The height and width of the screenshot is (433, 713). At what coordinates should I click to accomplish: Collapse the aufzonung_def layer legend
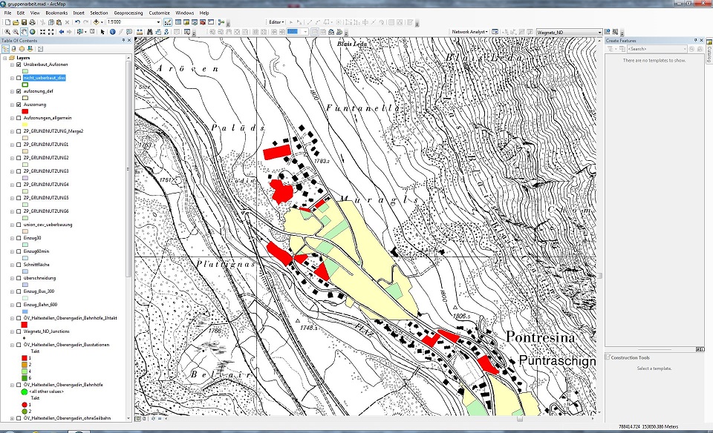tap(11, 91)
